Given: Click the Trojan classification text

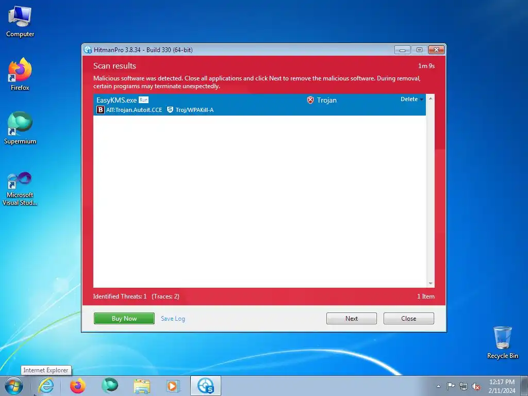Looking at the screenshot, I should (x=326, y=100).
